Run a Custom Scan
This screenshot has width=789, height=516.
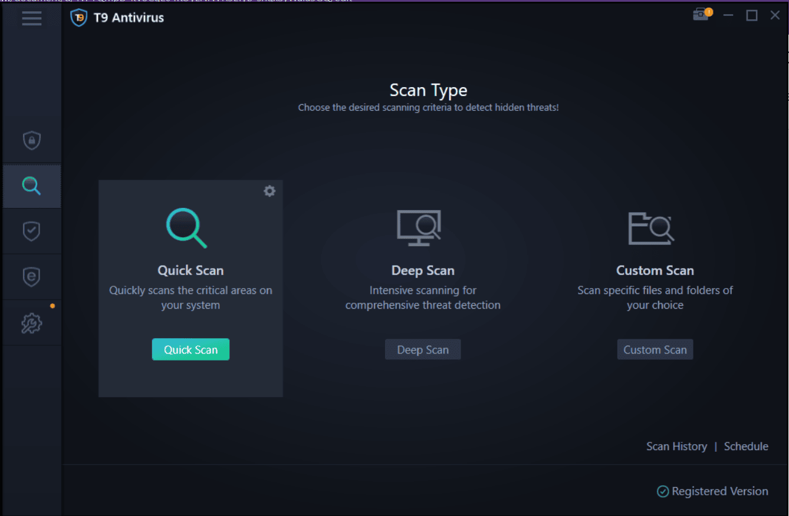(655, 349)
